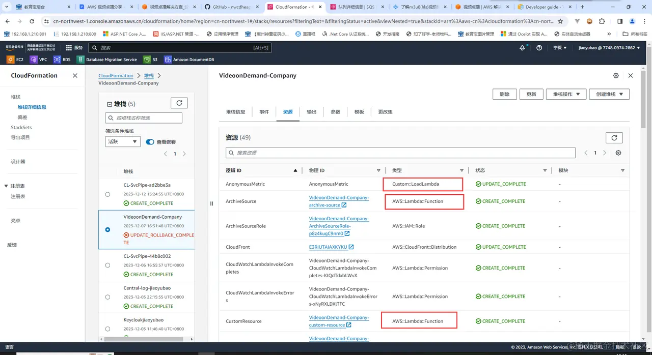
Task: Switch to the 输出 tab
Action: [x=311, y=112]
